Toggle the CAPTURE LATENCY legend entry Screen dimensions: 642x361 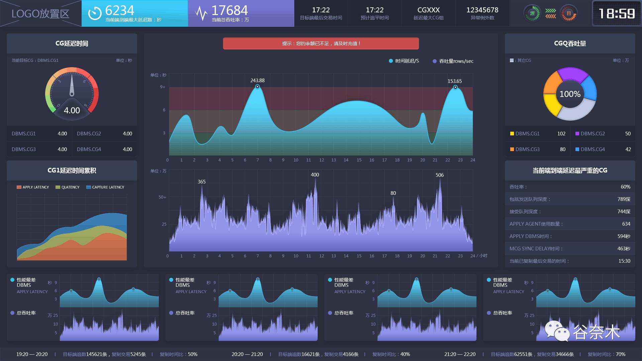click(x=105, y=187)
